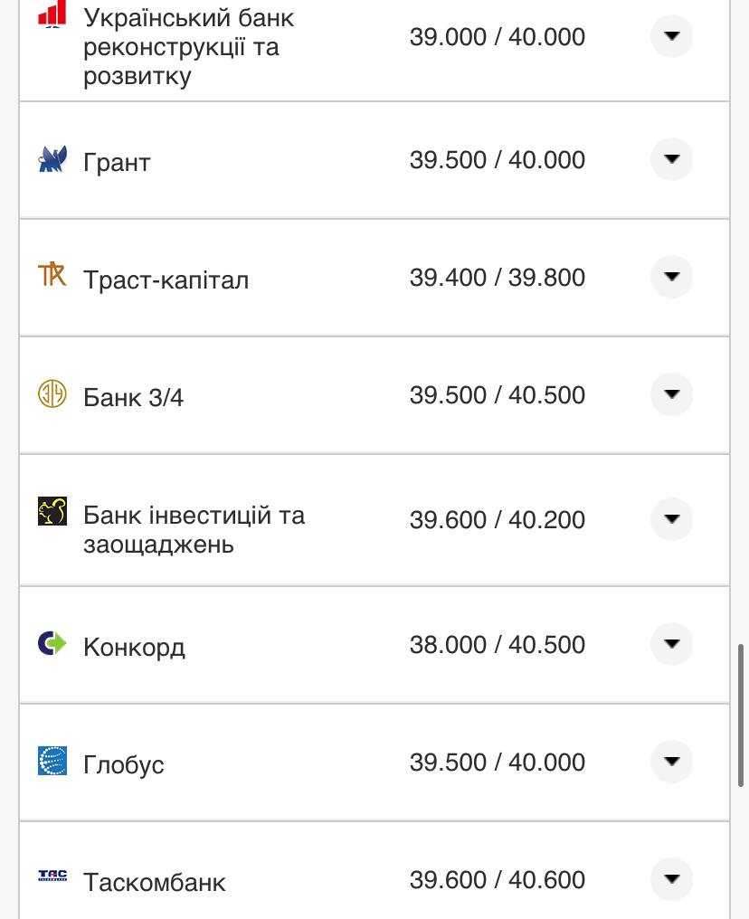Click the vertical scrollbar thumb
This screenshot has height=919, width=749.
[742, 715]
